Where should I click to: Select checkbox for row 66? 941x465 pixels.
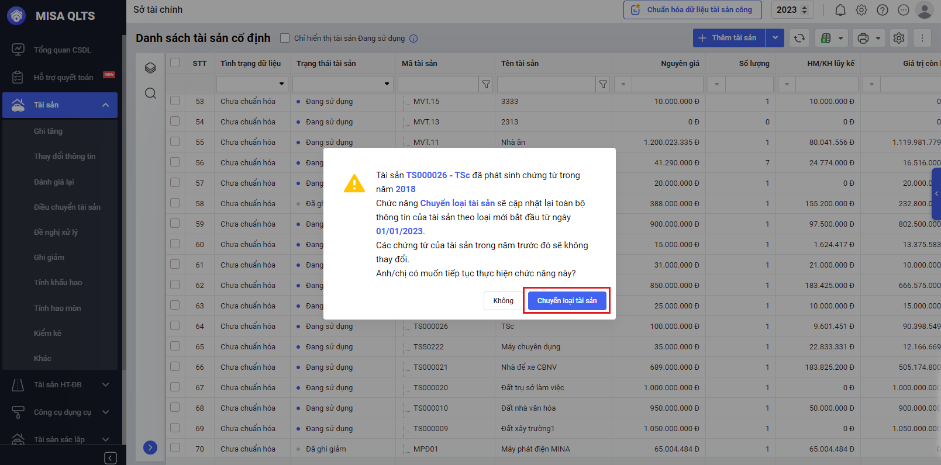(175, 366)
